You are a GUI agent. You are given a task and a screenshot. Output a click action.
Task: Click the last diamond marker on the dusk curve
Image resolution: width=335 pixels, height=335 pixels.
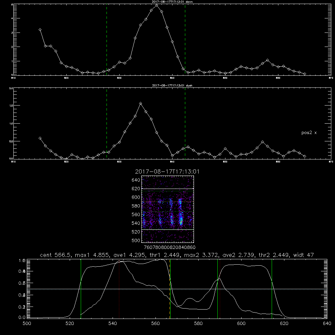305,156
